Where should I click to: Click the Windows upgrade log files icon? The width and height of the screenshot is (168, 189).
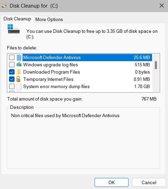[19, 64]
